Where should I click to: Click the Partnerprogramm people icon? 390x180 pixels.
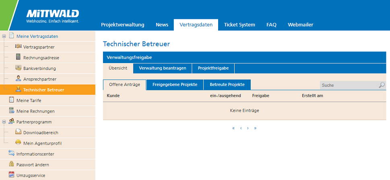(11, 121)
